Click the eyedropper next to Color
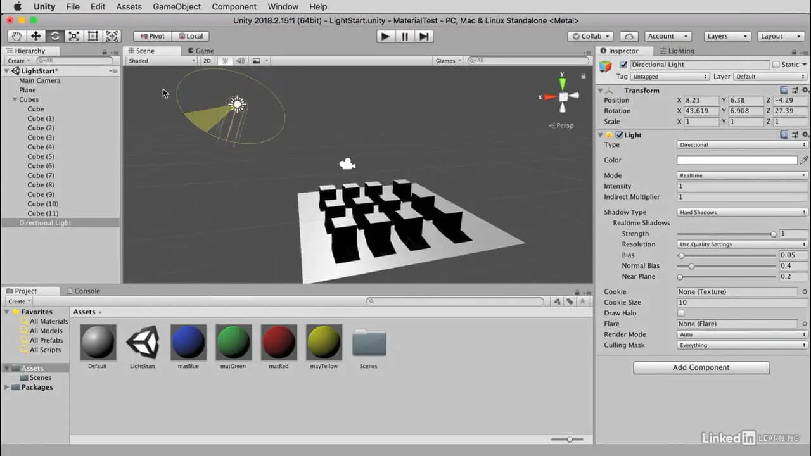Screen dimensions: 811x456 tap(805, 160)
